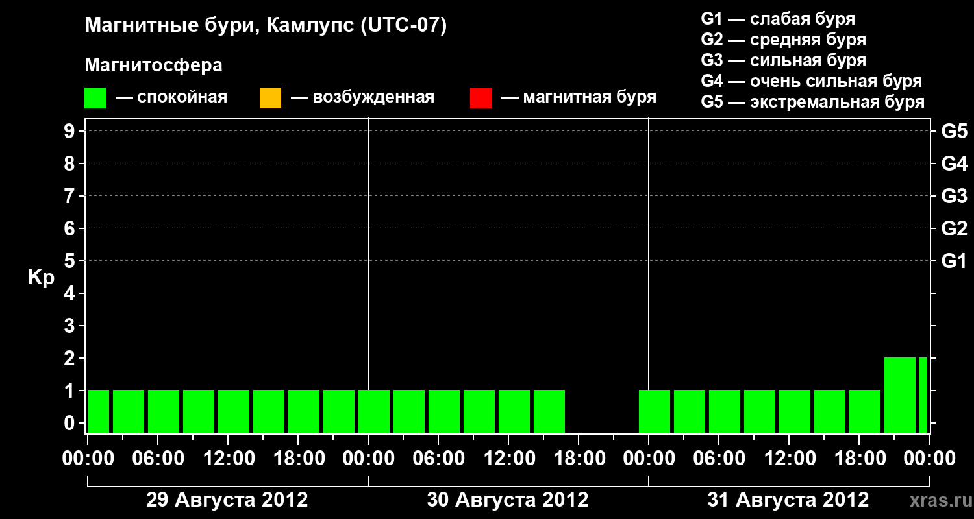Click the empty gap on 30 August evening

point(602,411)
